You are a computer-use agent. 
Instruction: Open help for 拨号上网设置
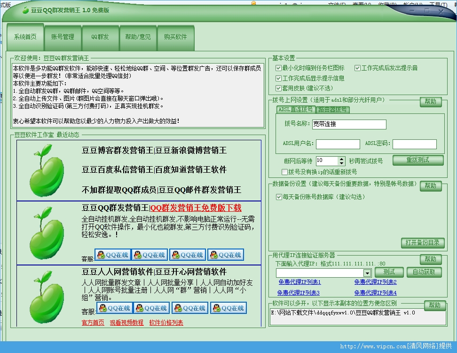tap(431, 102)
